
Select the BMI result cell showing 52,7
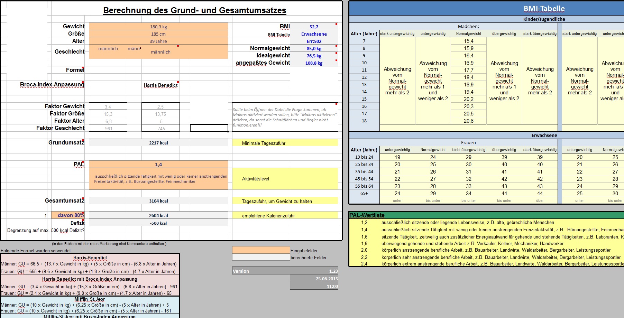[x=314, y=27]
